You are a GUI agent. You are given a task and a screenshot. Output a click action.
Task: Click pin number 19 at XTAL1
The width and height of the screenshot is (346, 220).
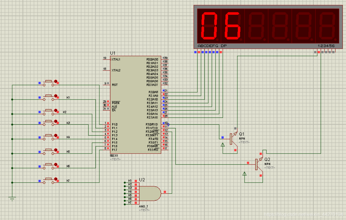[105, 58]
